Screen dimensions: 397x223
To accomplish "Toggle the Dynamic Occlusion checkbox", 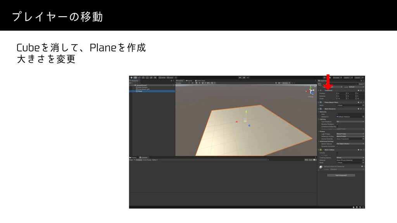I will click(337, 146).
